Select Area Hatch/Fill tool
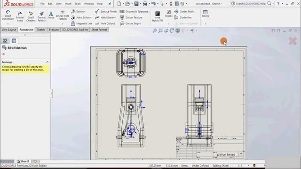 point(158,16)
